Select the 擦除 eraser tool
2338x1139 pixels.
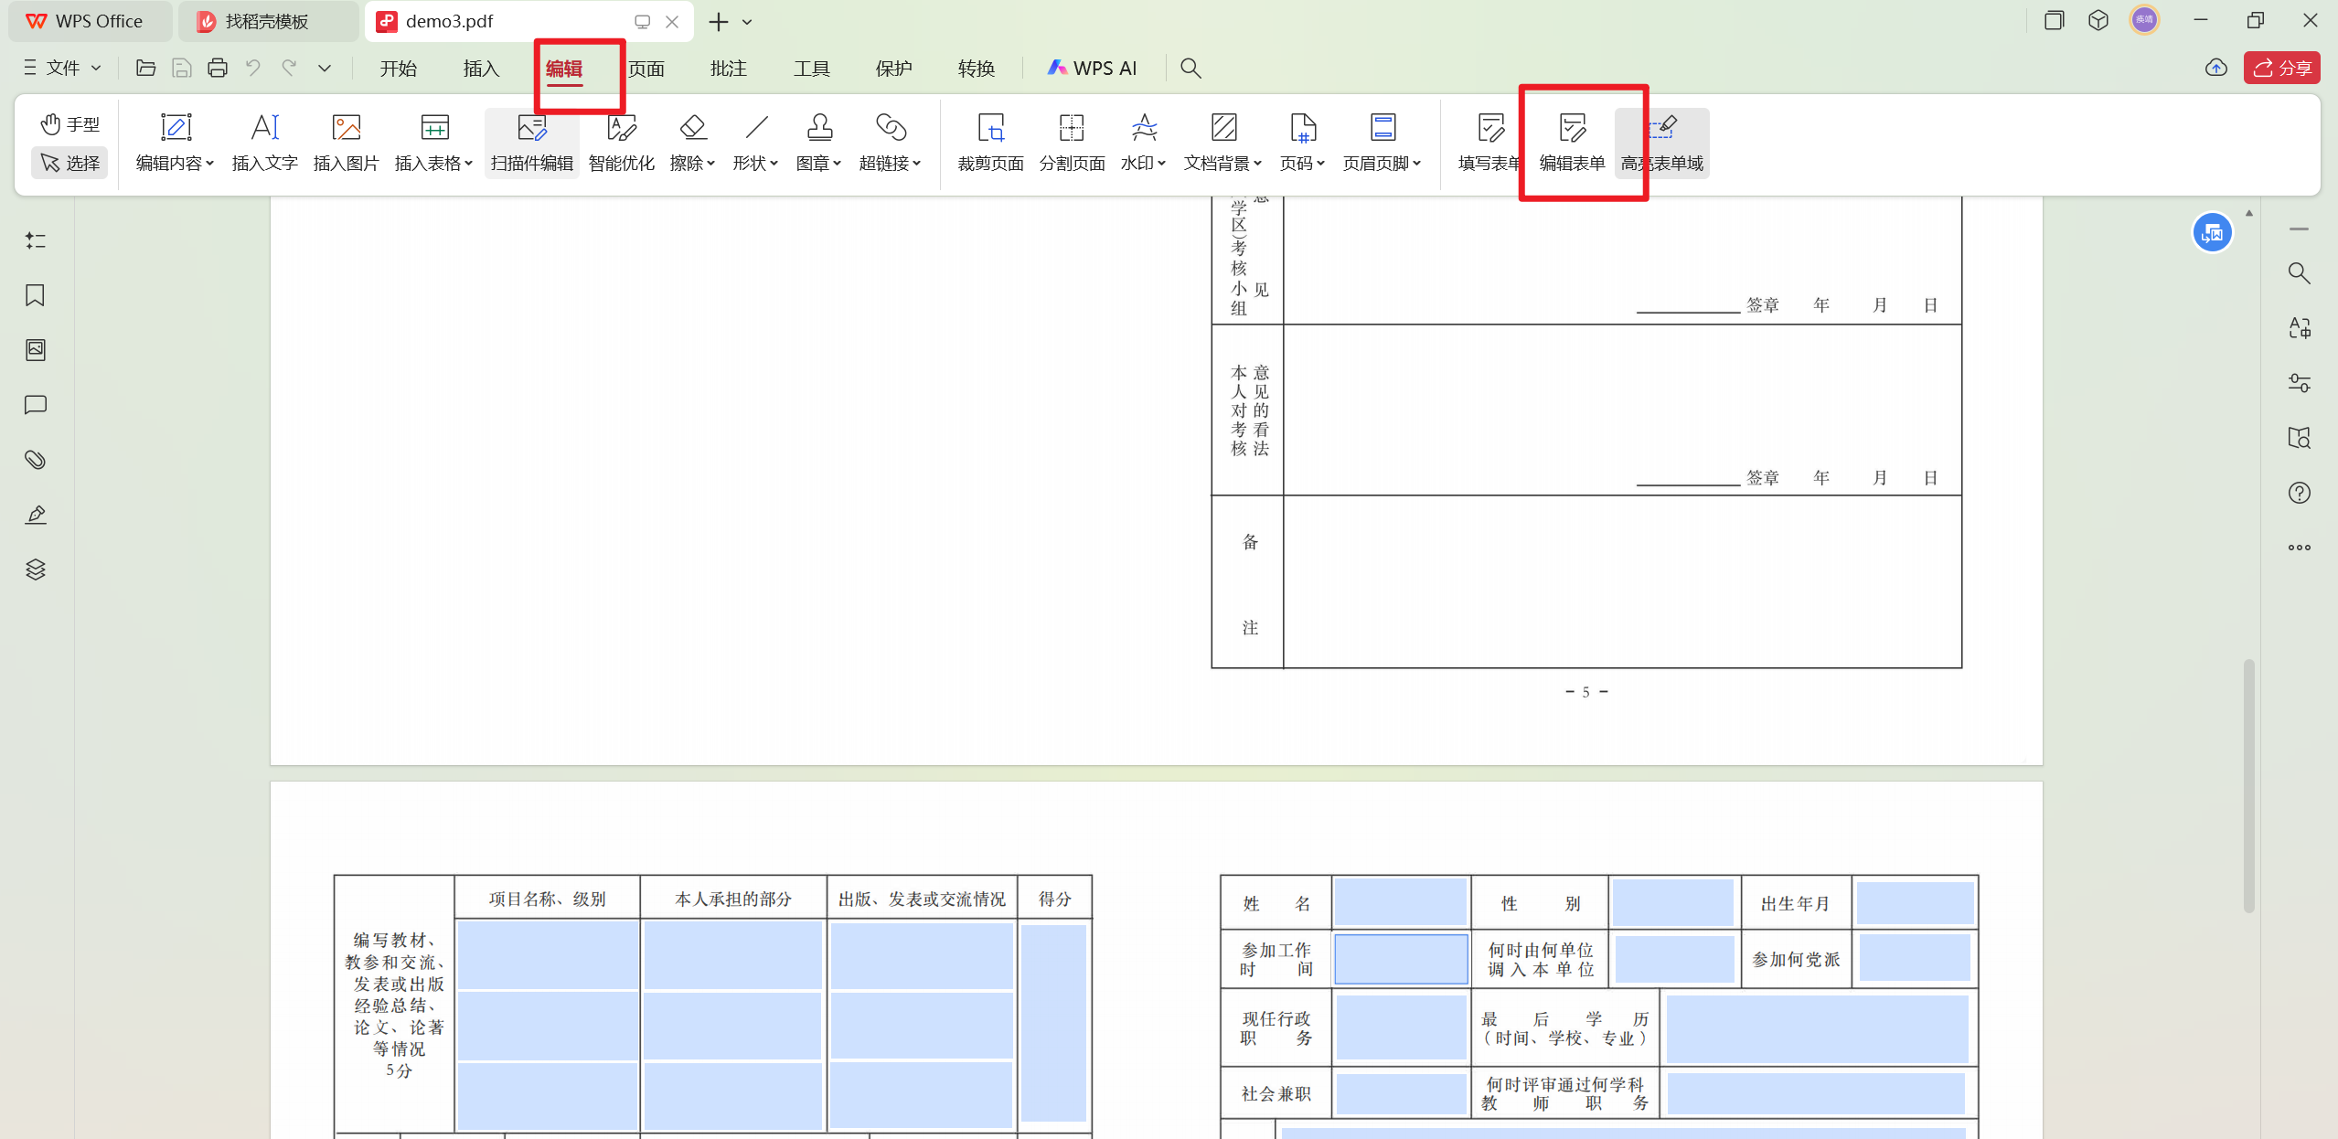pyautogui.click(x=688, y=142)
